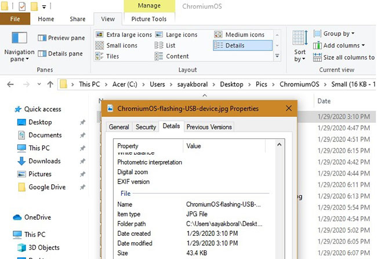
Task: Open the File ribbon tab
Action: [x=15, y=19]
